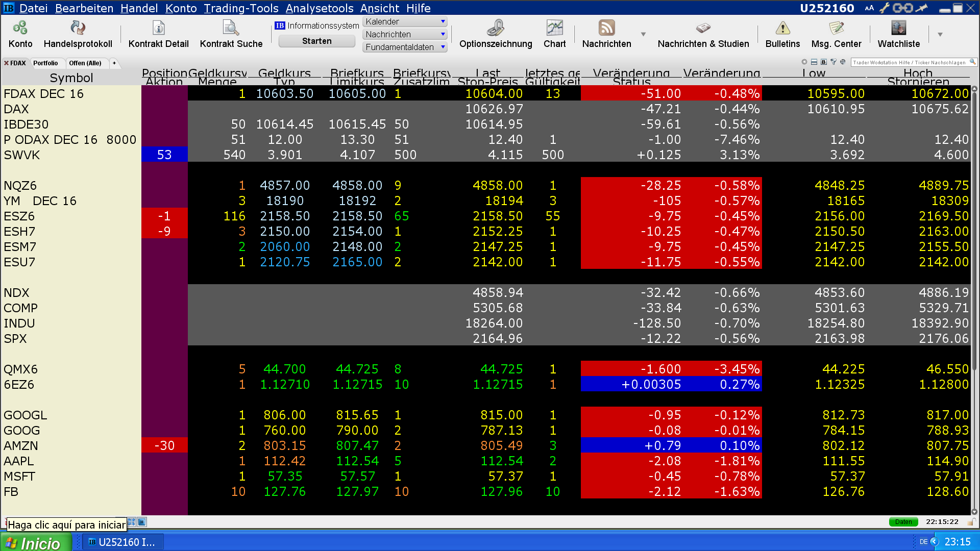Screen dimensions: 980x551
Task: Switch to the Portfolio tab
Action: 45,63
